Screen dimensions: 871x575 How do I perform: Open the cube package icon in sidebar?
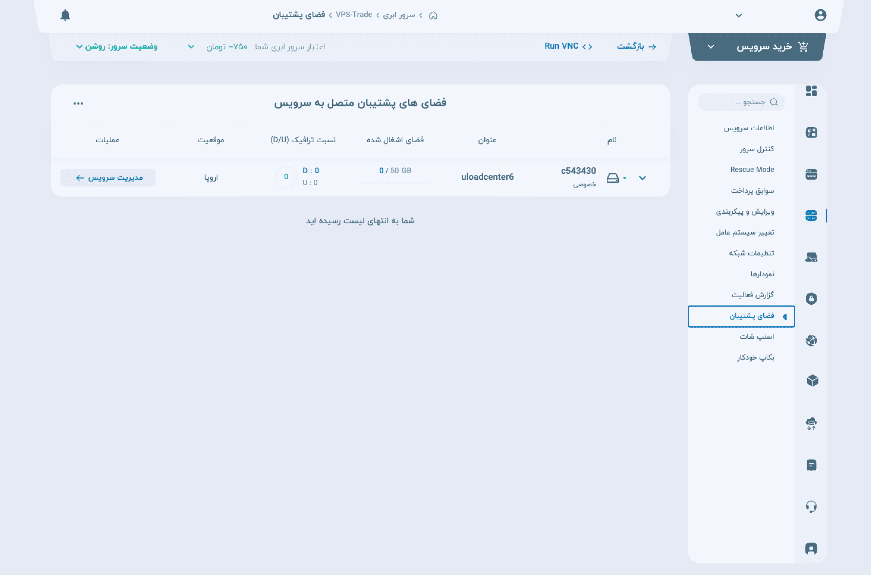(x=812, y=381)
